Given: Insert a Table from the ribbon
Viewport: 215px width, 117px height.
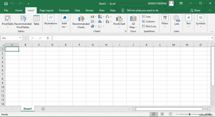Looking at the screenshot, I should point(36,19).
